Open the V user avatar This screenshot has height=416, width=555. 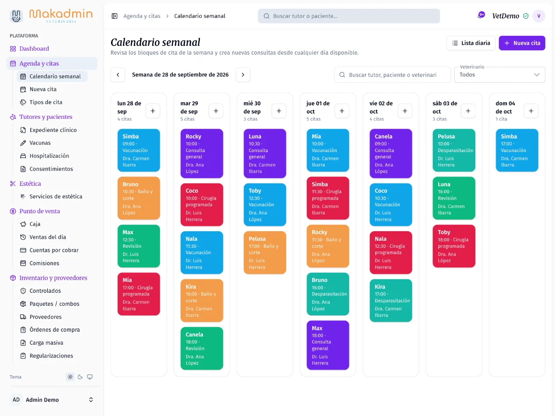pyautogui.click(x=539, y=16)
